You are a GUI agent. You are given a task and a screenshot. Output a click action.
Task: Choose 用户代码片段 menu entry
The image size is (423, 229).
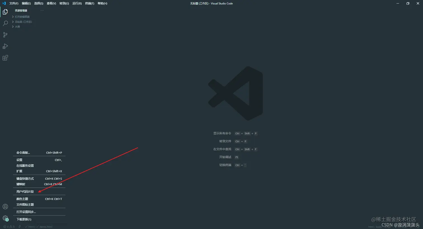[39, 192]
